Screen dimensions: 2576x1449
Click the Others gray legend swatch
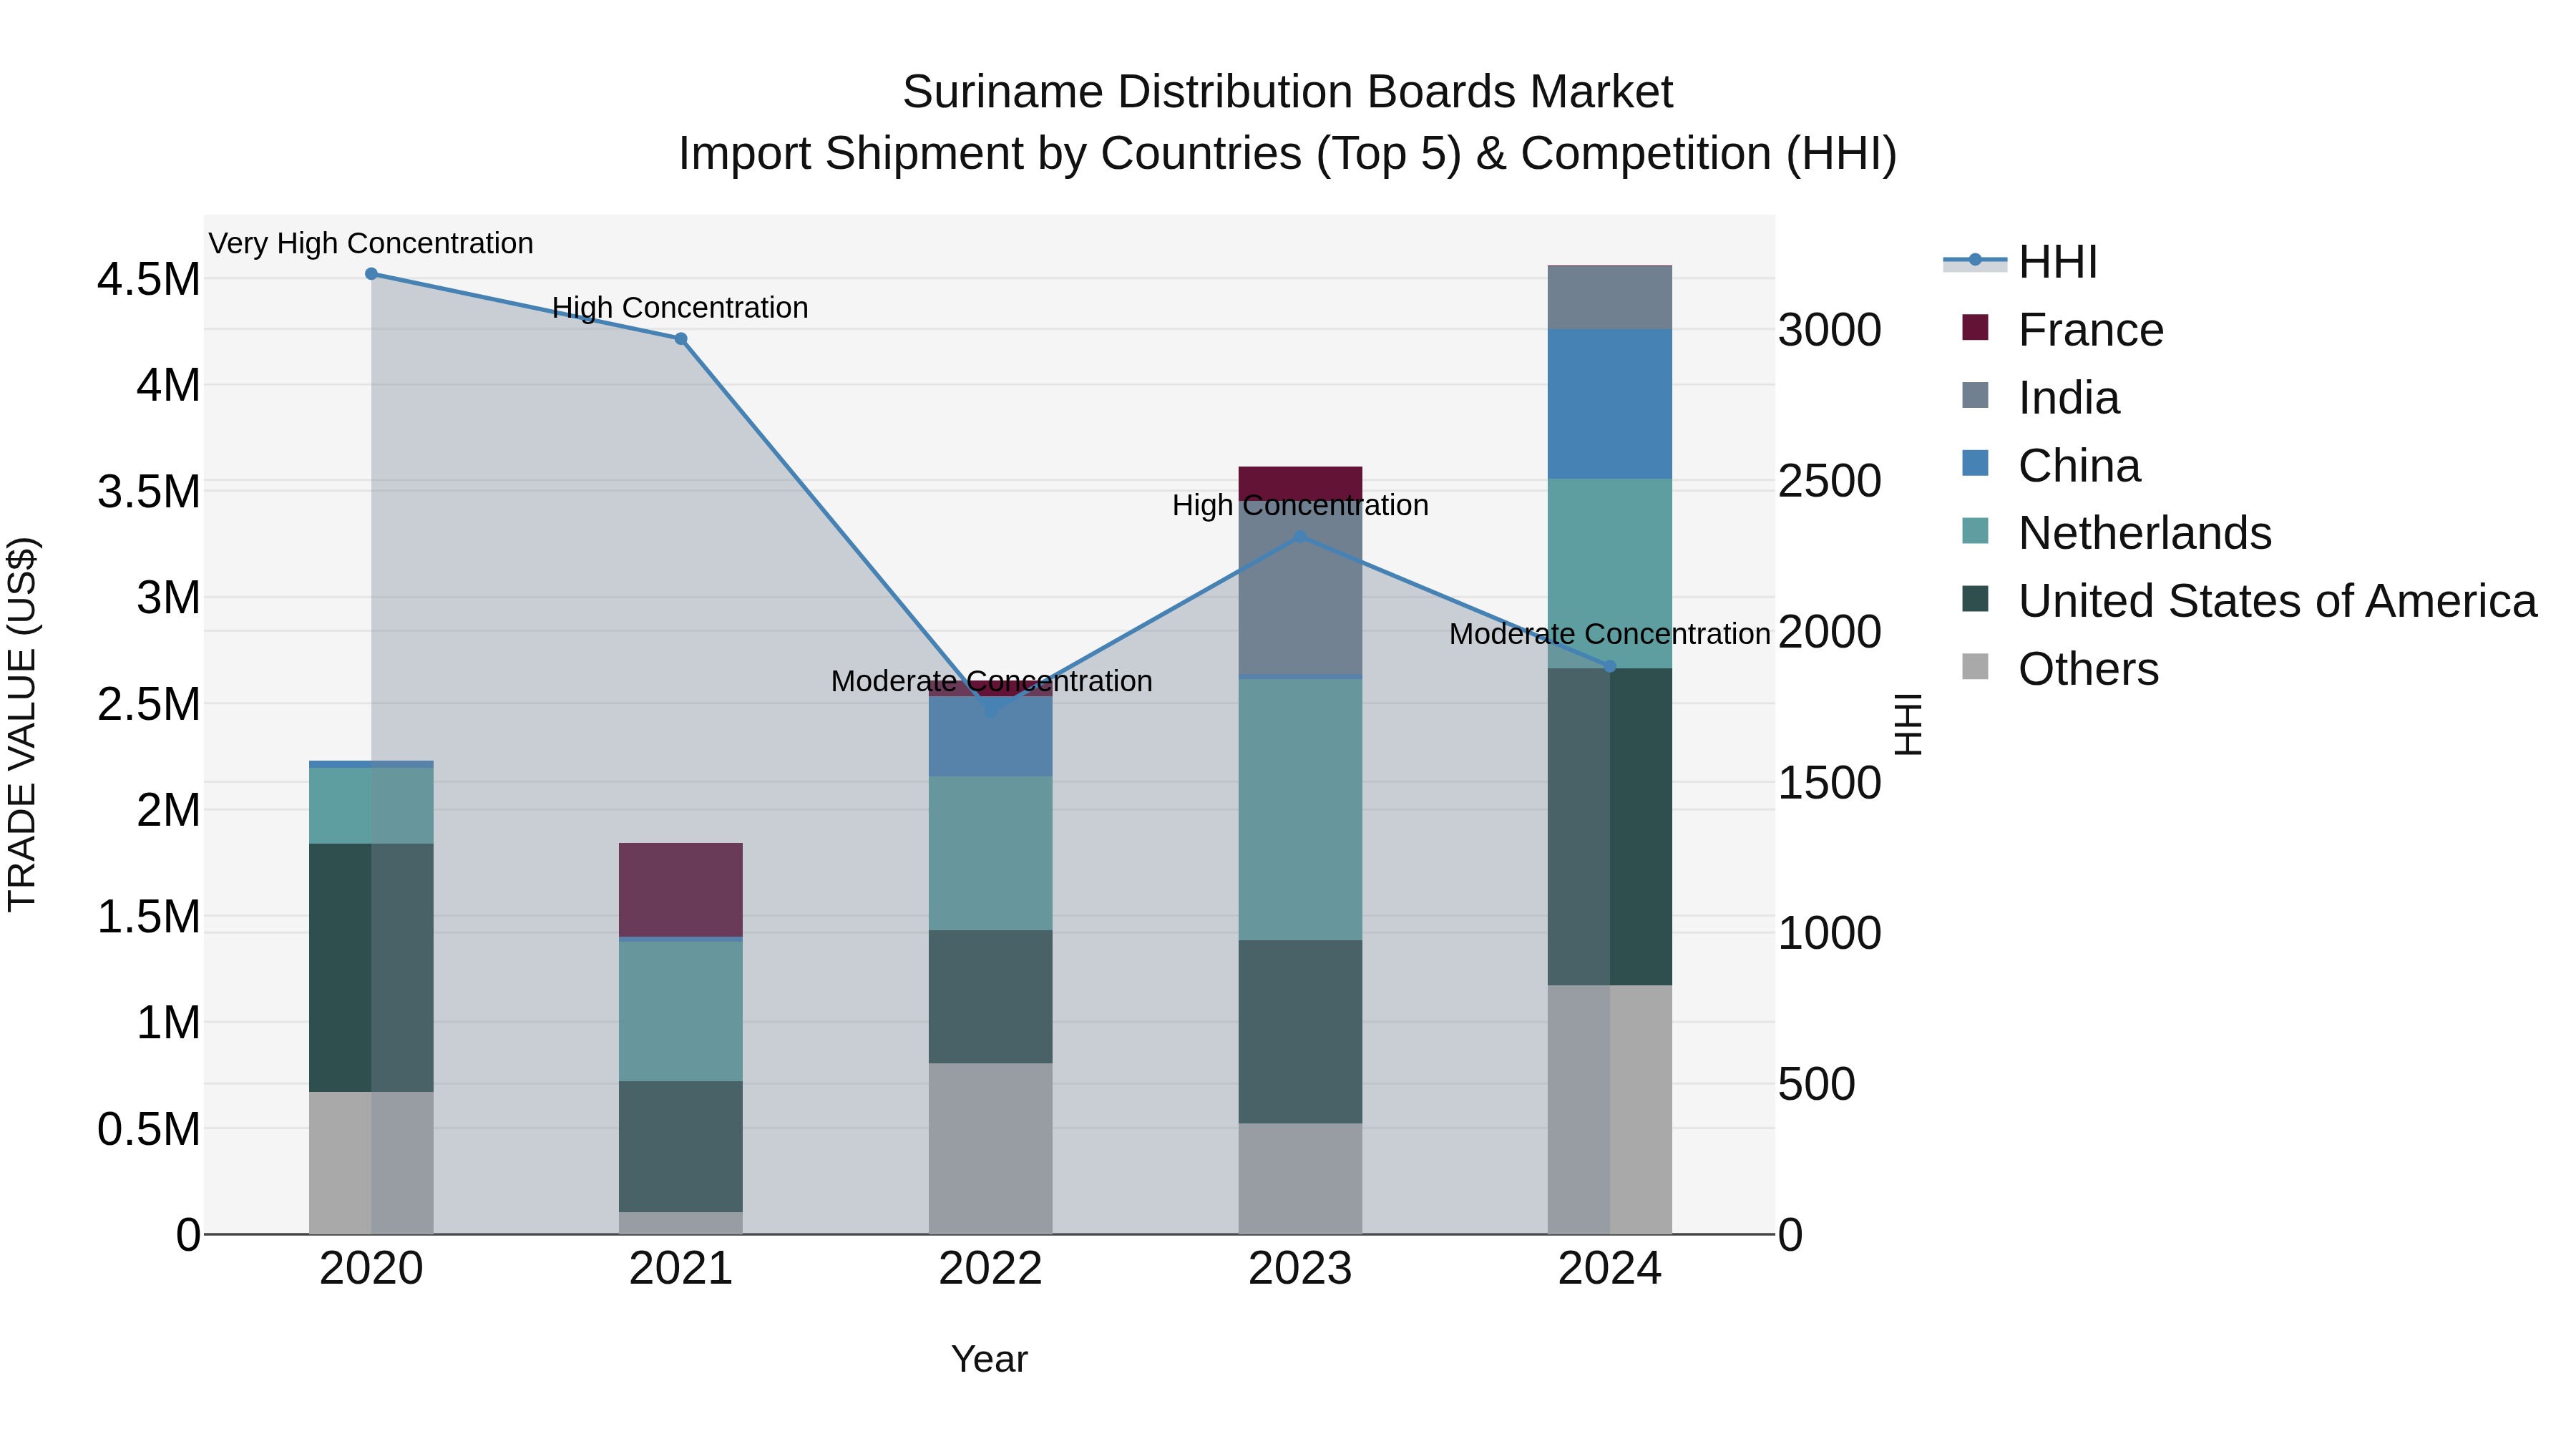pyautogui.click(x=1975, y=666)
